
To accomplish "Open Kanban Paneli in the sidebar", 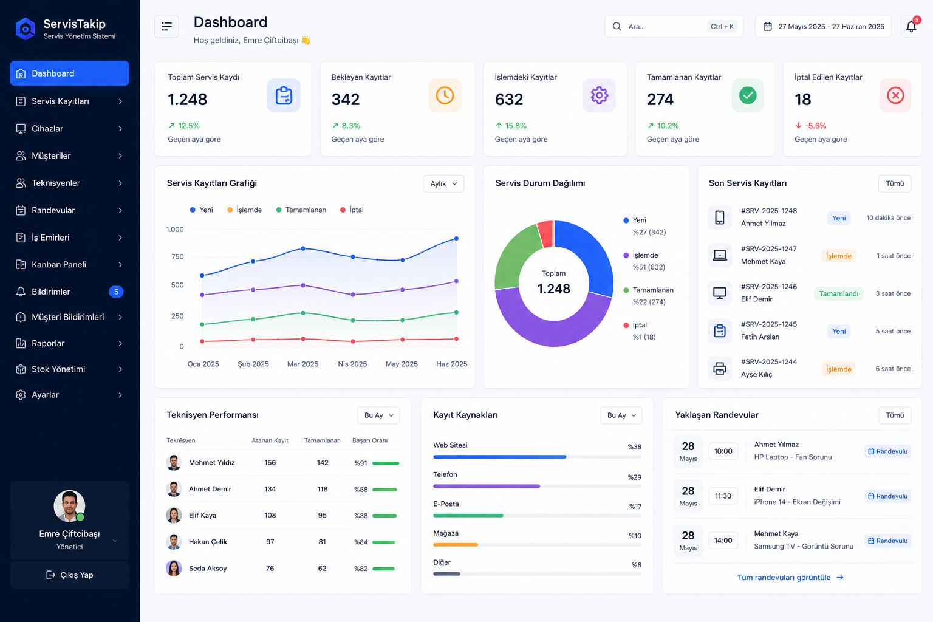I will 69,264.
